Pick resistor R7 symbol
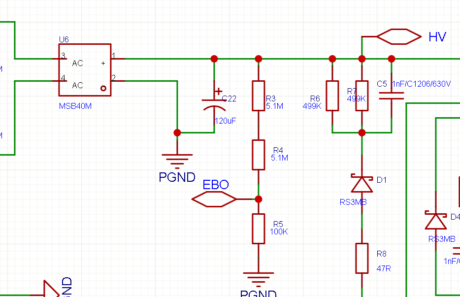Screen dimensions: 460x297 coord(362,96)
